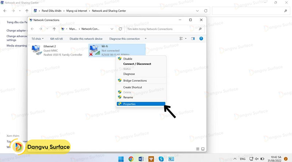Viewport: 292px width, 162px height.
Task: Toggle the preview pane icon
Action: [x=193, y=39]
